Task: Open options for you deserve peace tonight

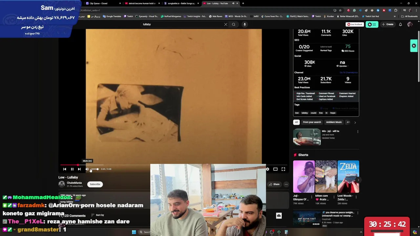Action: point(358,213)
